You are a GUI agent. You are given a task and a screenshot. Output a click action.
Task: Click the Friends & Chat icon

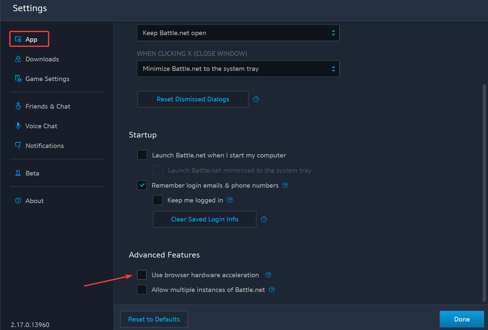18,106
